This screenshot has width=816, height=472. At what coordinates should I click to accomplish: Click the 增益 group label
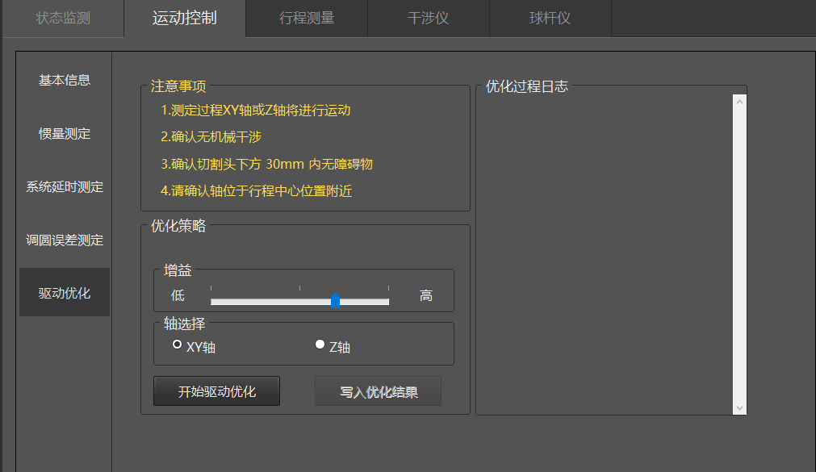(x=178, y=270)
